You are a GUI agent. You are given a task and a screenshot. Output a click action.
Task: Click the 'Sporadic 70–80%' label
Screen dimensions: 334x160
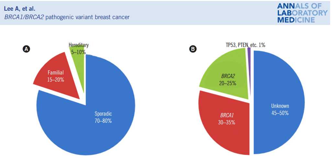click(x=103, y=117)
